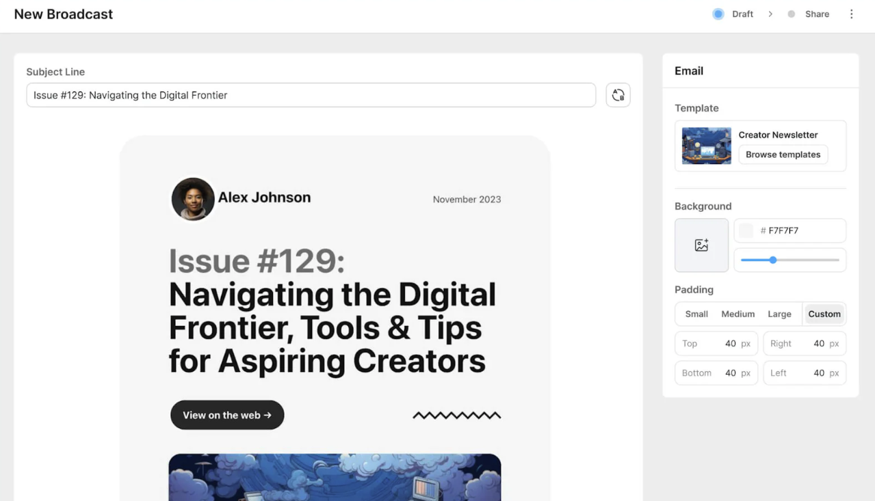The width and height of the screenshot is (875, 501).
Task: Select the Small padding option
Action: click(695, 314)
